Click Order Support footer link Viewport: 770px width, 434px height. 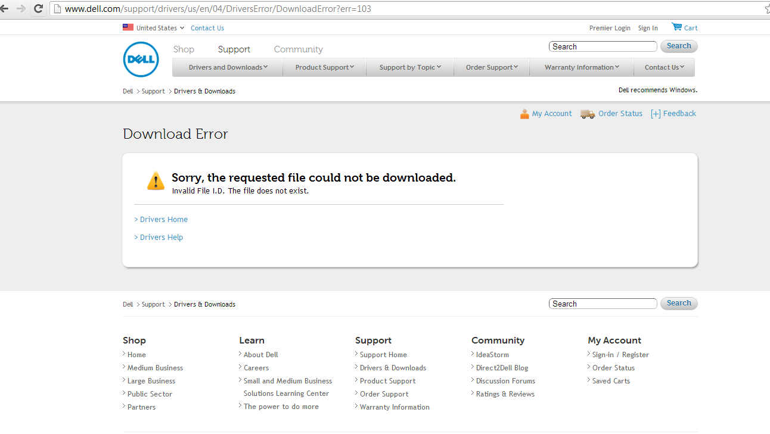coord(384,394)
